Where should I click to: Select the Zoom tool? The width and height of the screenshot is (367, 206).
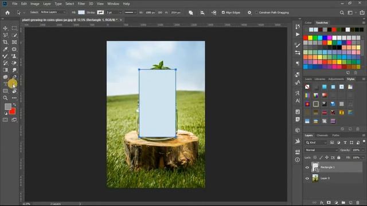[x=5, y=98]
